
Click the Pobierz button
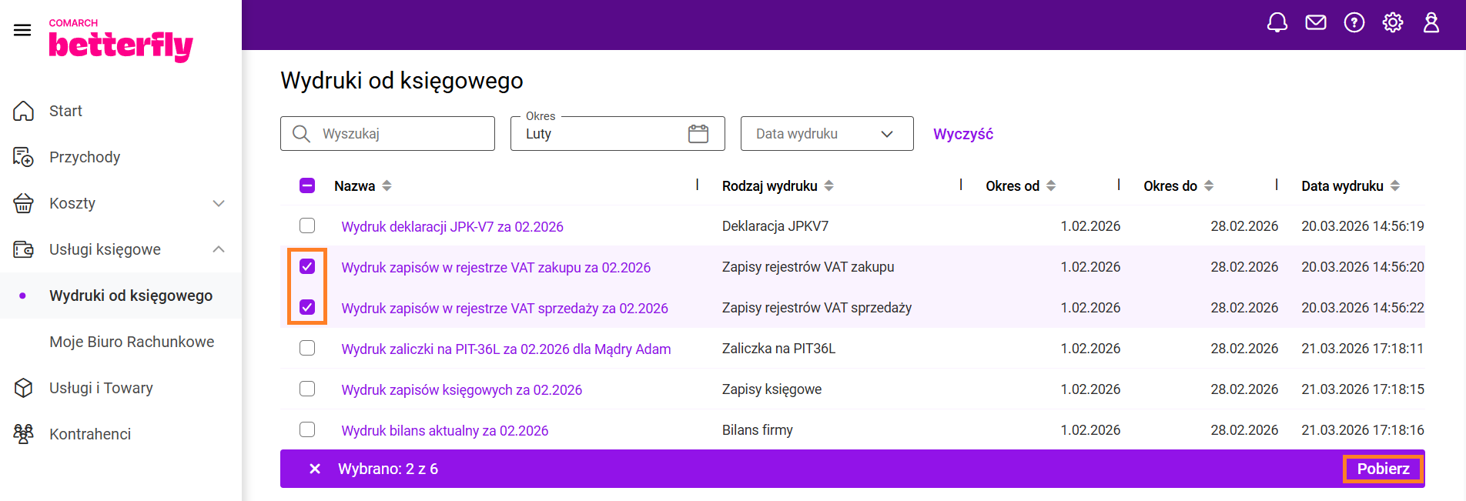tap(1383, 469)
